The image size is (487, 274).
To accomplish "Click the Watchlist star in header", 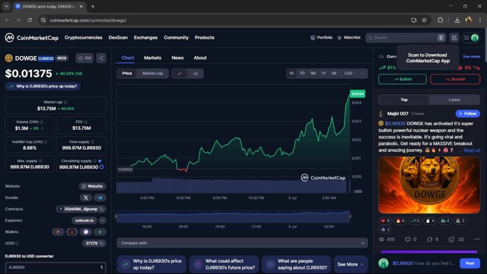I will click(x=340, y=37).
